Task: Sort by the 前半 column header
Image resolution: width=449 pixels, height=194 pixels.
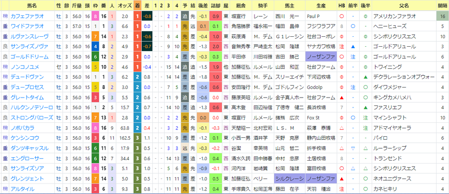Action: (x=353, y=5)
